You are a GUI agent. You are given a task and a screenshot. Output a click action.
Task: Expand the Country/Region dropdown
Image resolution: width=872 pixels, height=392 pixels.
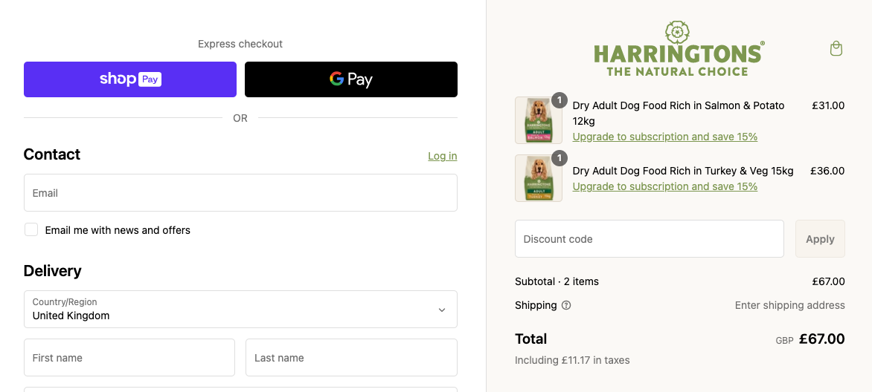(240, 309)
